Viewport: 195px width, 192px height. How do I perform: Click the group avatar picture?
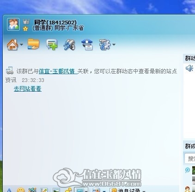point(13,24)
